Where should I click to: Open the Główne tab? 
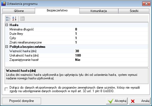(19, 11)
